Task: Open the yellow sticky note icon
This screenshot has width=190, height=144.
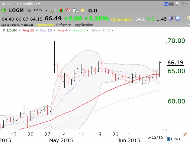Action: point(82,10)
